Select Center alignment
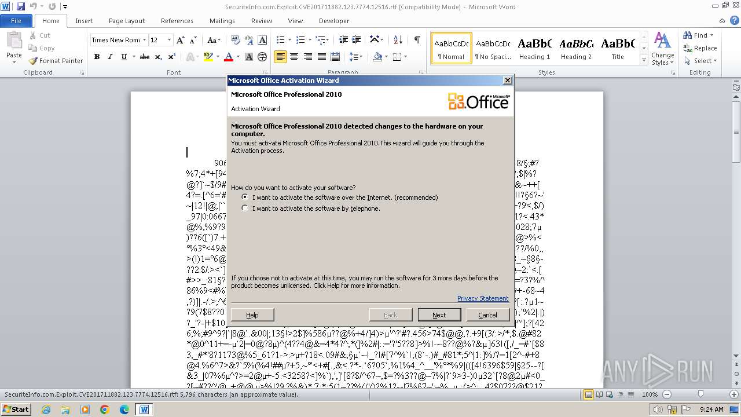This screenshot has width=741, height=417. pos(294,57)
